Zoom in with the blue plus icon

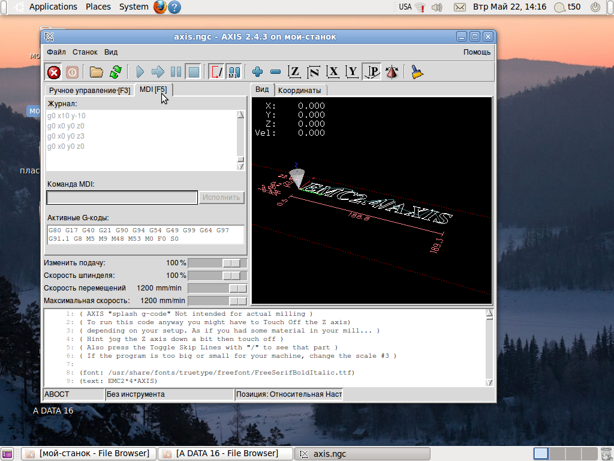pos(258,73)
